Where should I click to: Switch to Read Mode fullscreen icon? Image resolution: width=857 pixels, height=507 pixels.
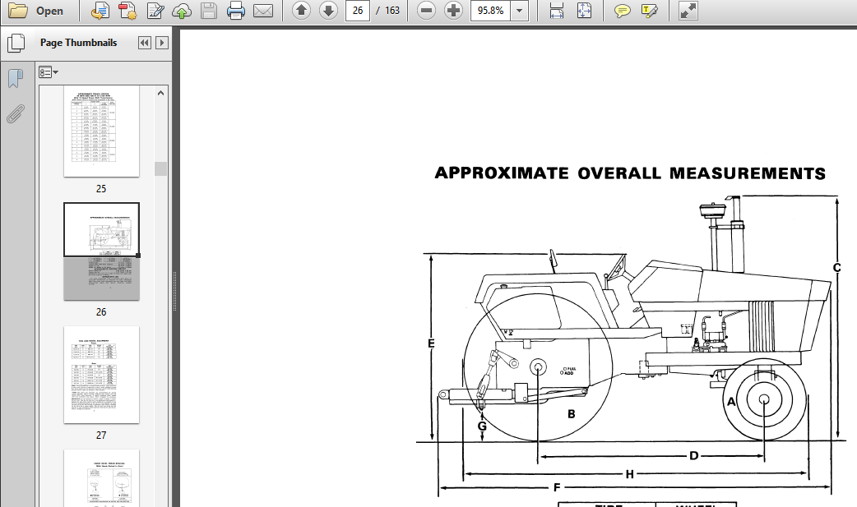688,11
